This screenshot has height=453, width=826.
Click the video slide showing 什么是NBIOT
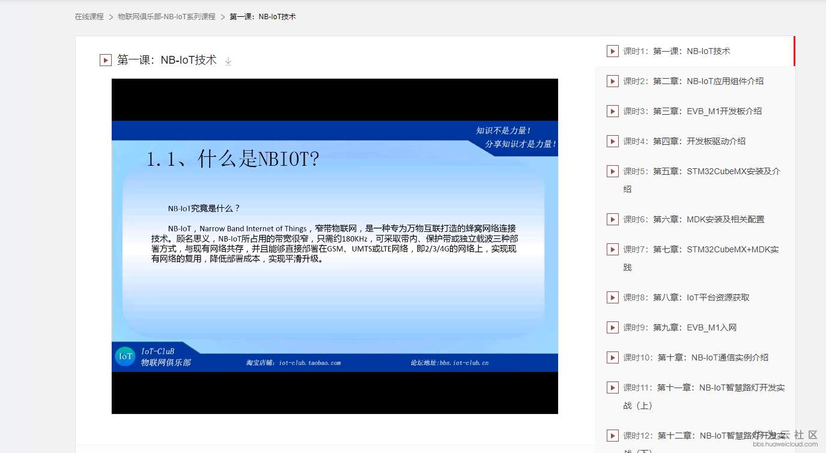tap(335, 246)
